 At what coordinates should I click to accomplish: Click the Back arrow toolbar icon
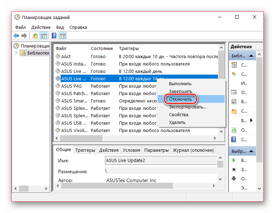[x=16, y=36]
